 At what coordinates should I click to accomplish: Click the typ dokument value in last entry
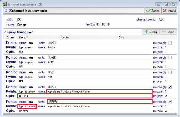click(x=30, y=106)
